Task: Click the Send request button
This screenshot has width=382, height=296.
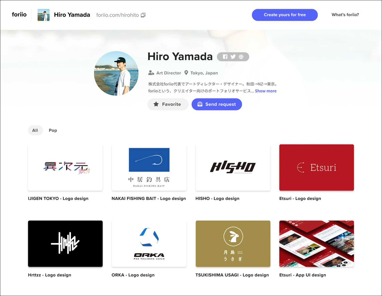Action: 217,104
